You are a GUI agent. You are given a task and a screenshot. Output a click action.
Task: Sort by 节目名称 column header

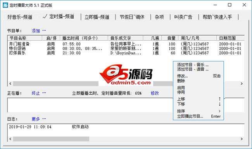click(x=25, y=38)
